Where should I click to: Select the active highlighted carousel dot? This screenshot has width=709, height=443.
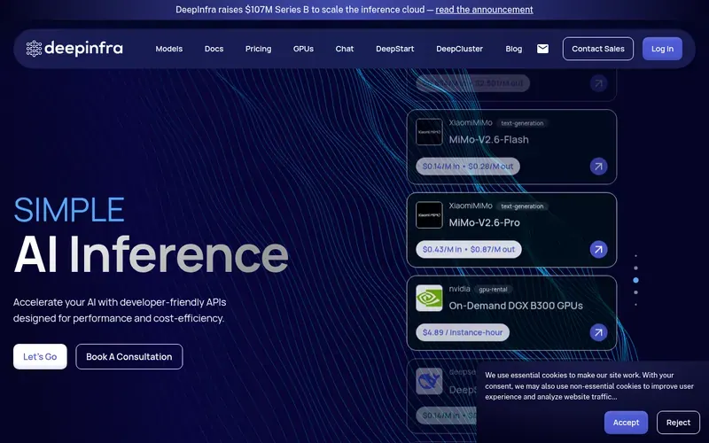click(x=635, y=280)
